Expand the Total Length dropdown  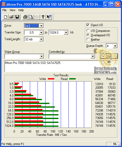[41, 39]
